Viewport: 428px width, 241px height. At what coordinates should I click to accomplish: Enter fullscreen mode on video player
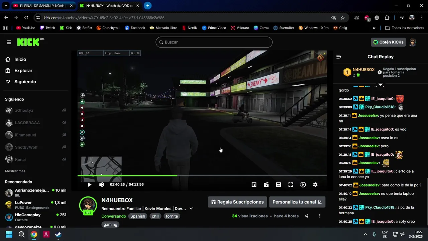291,185
